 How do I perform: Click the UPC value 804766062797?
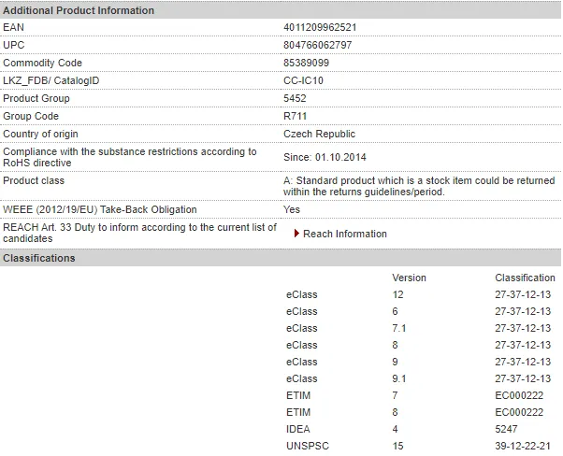pos(317,45)
